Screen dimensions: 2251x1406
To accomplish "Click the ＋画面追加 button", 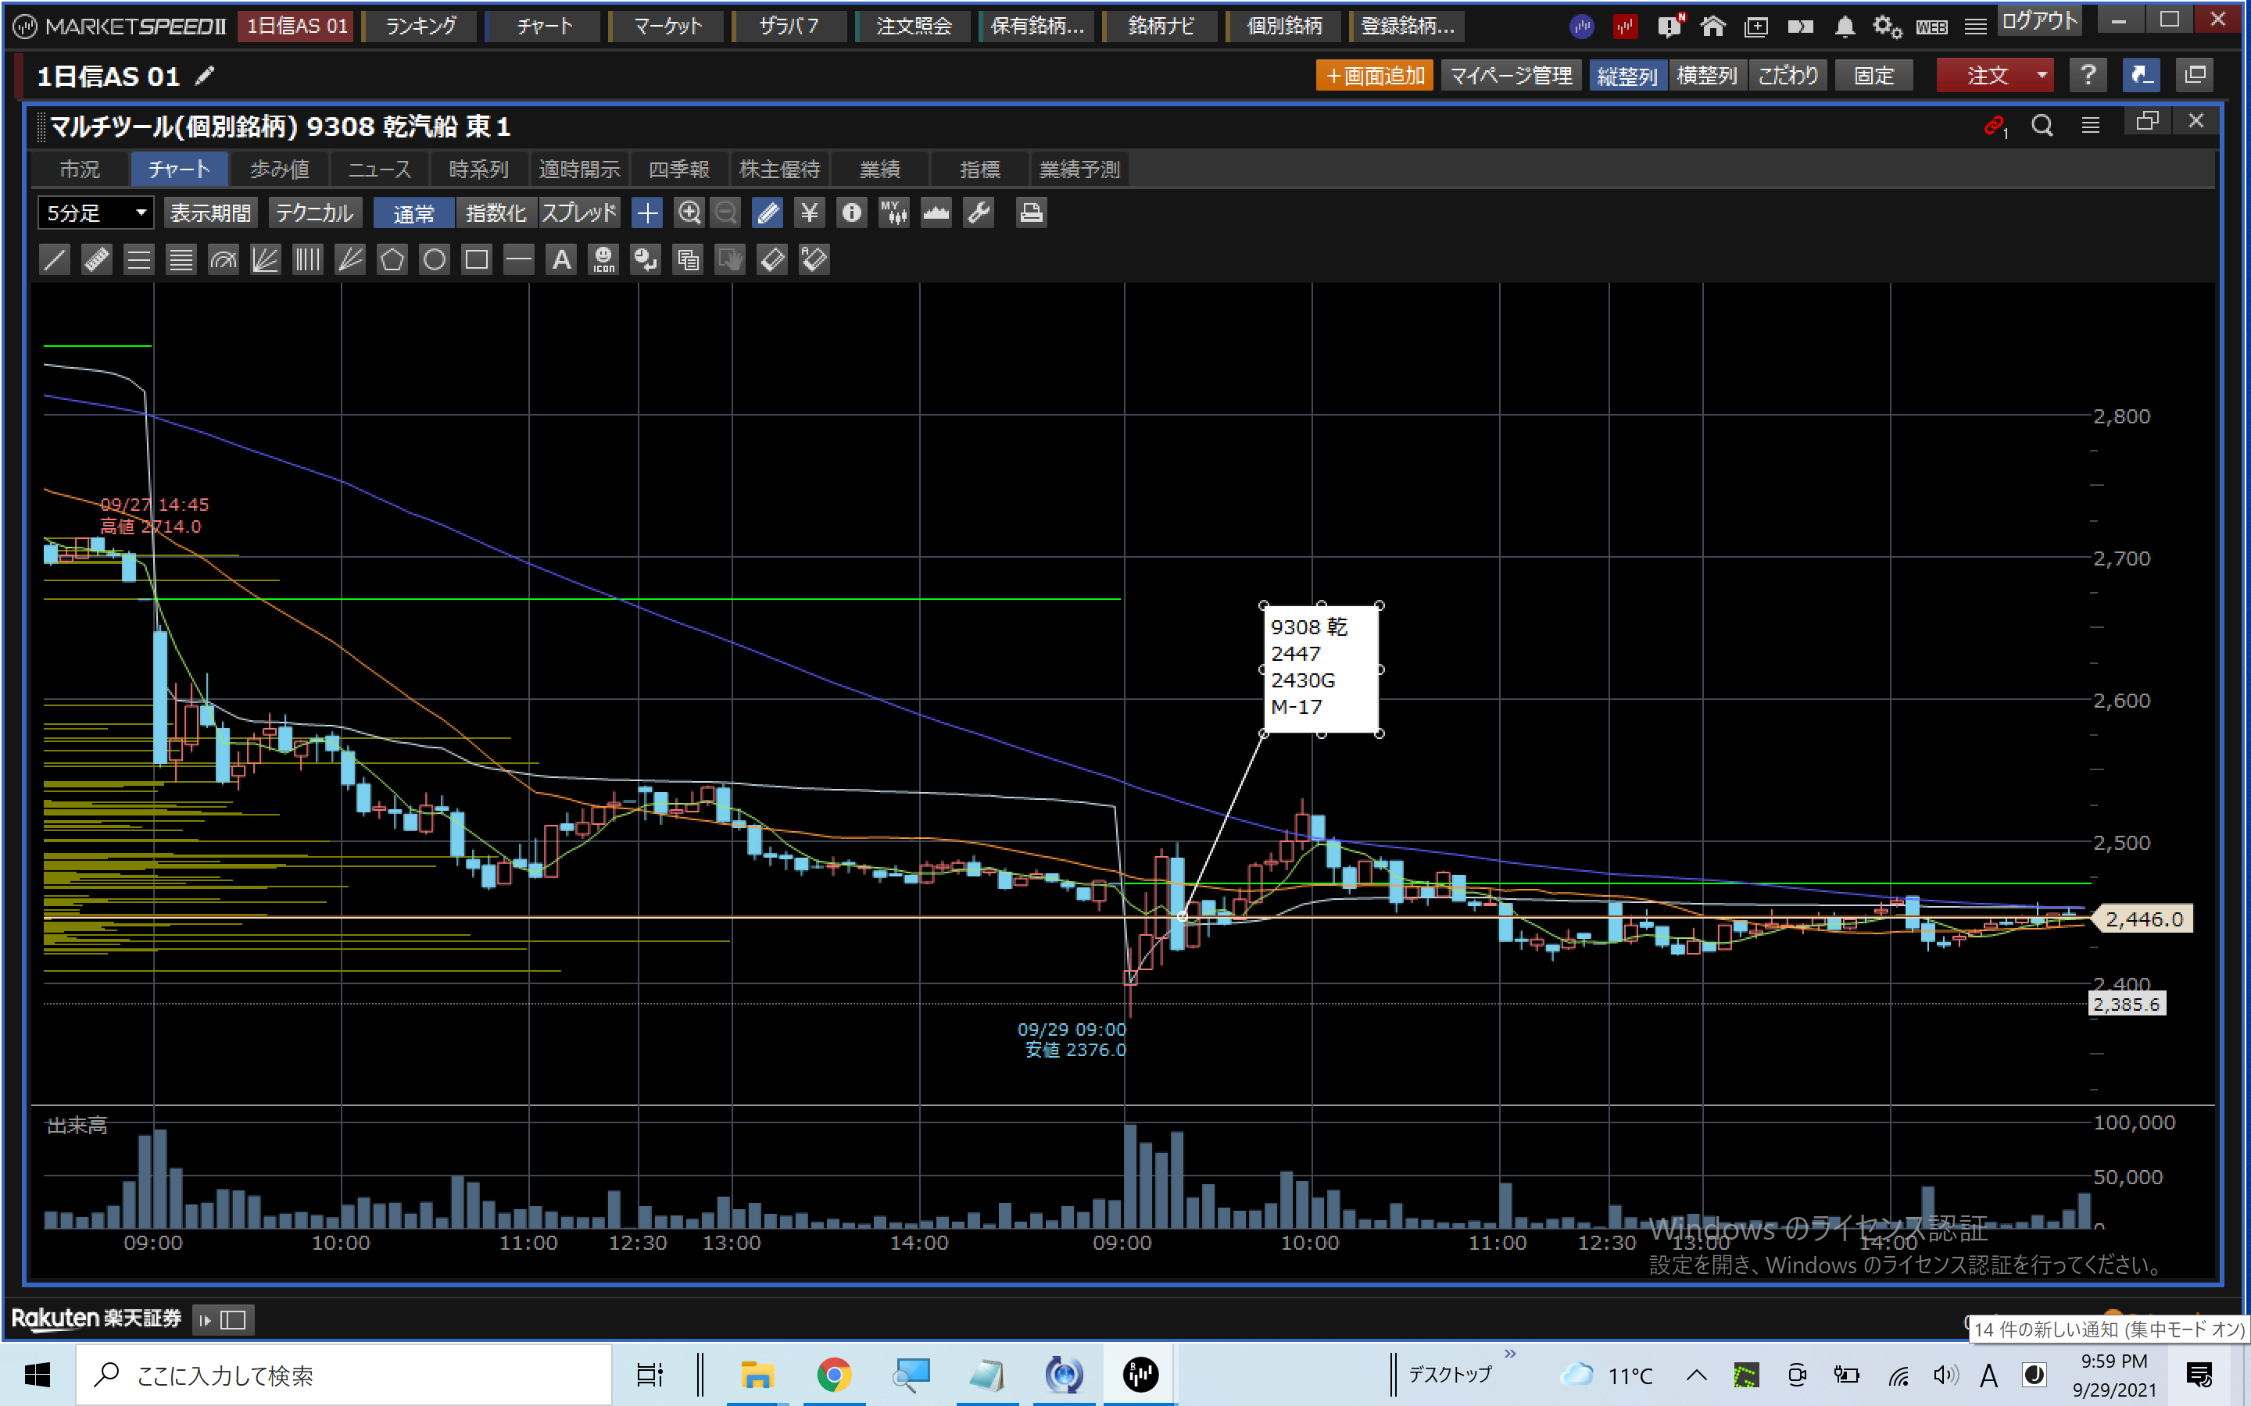I will (1374, 75).
